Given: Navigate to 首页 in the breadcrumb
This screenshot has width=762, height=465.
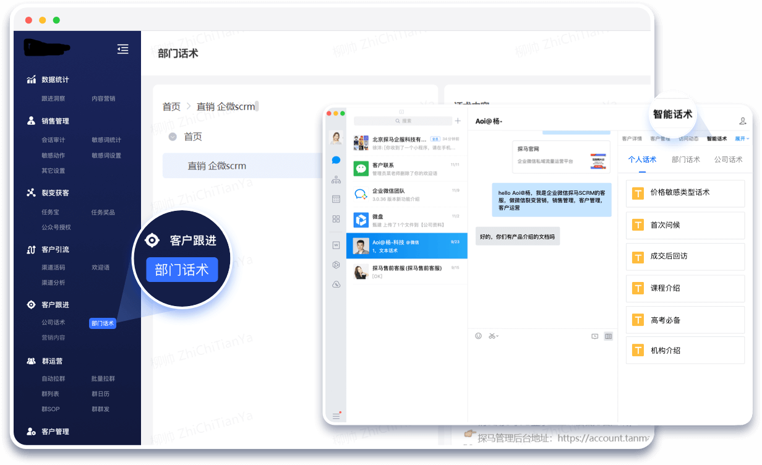Looking at the screenshot, I should (171, 106).
